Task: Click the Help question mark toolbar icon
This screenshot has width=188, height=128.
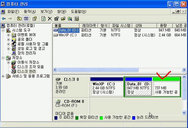Action: tap(35, 19)
